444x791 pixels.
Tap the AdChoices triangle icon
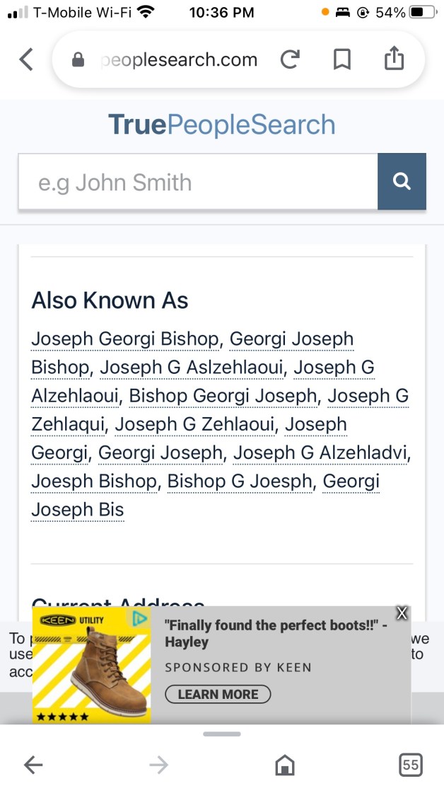click(140, 620)
